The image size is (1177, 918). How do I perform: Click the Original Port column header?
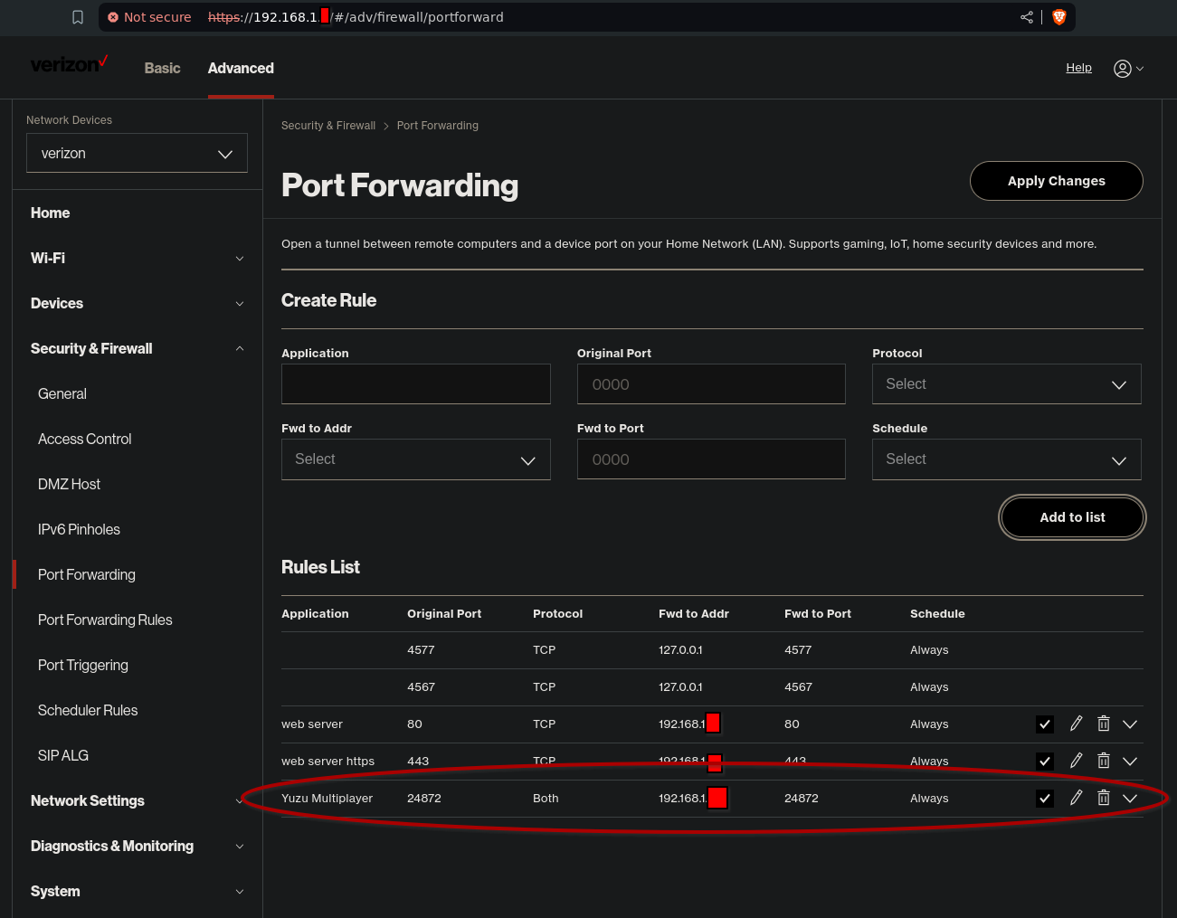click(x=444, y=613)
